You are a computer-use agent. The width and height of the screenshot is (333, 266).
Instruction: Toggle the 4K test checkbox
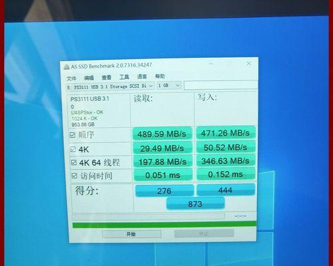point(73,149)
